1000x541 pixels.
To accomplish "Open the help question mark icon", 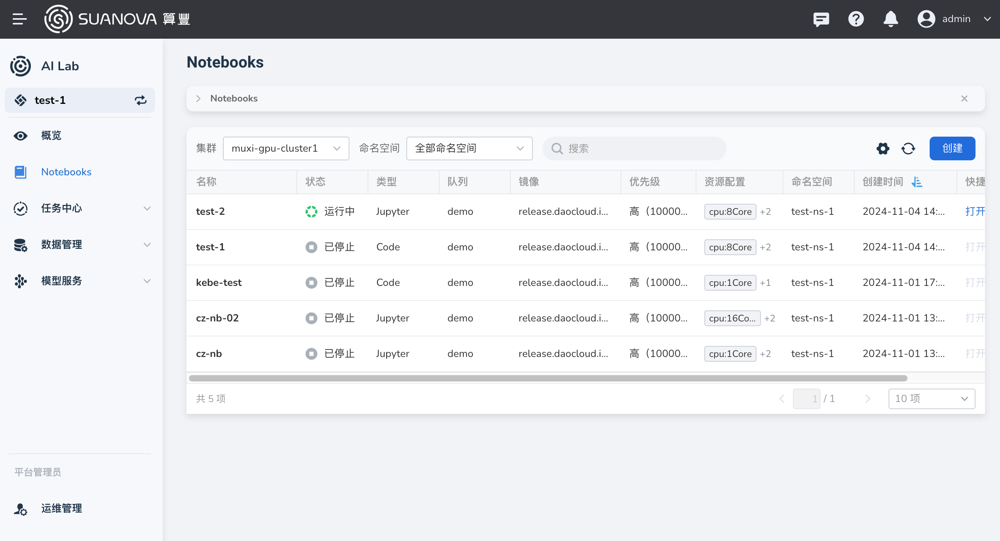I will [856, 19].
